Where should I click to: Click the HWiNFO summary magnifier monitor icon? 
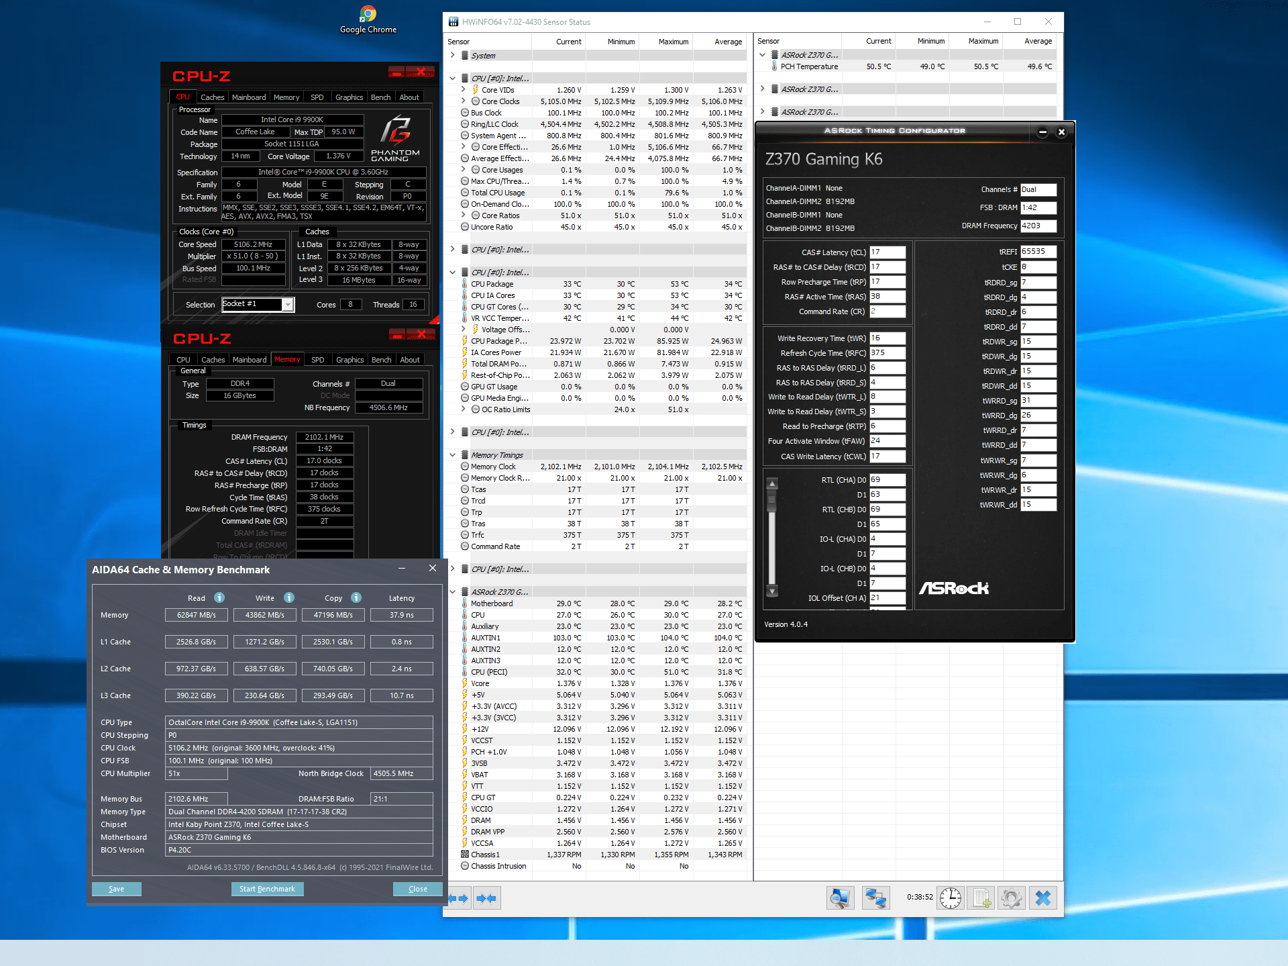[839, 898]
